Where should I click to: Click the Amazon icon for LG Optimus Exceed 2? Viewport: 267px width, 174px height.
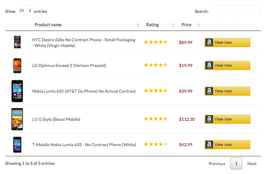click(209, 65)
